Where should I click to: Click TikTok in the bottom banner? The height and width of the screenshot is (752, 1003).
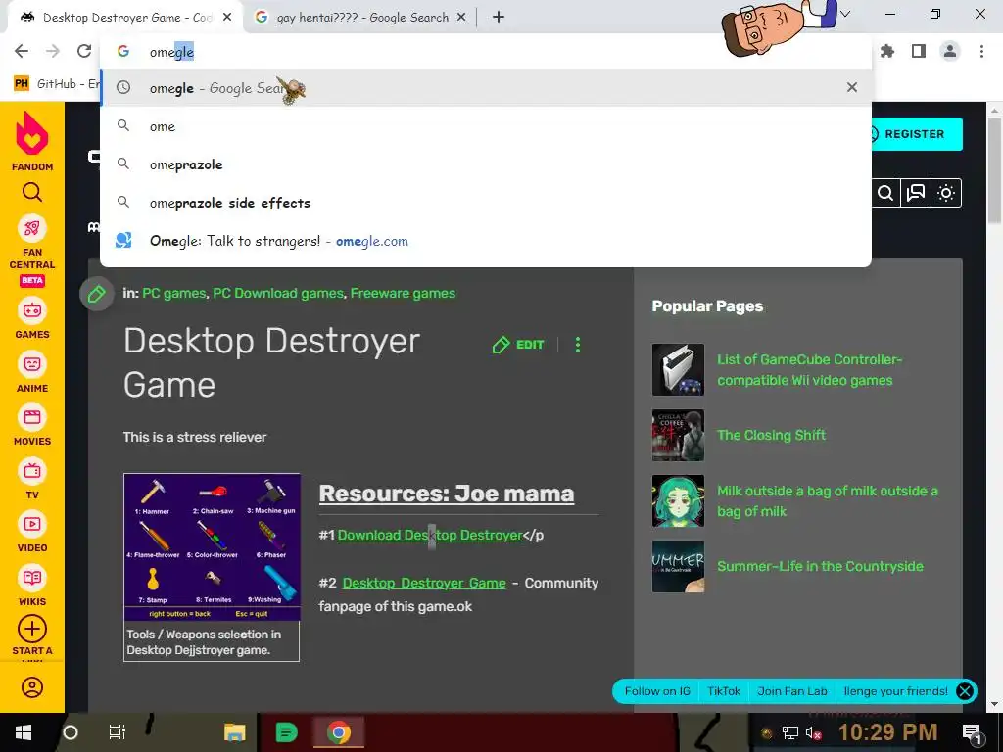coord(724,691)
